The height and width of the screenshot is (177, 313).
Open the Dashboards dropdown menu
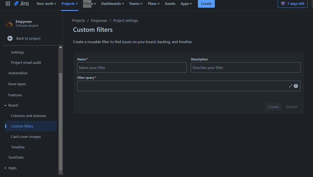click(112, 3)
